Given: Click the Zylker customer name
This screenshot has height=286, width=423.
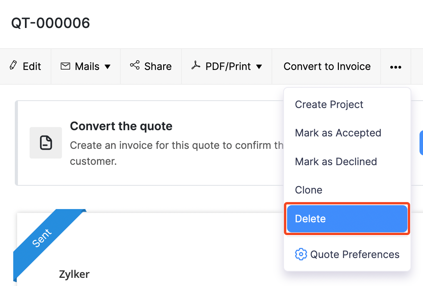Looking at the screenshot, I should [74, 274].
